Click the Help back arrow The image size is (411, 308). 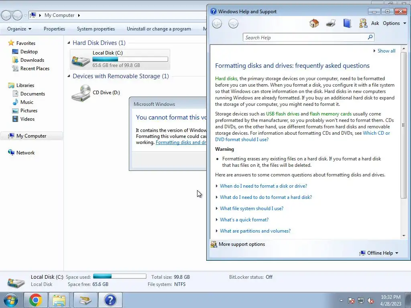click(217, 24)
